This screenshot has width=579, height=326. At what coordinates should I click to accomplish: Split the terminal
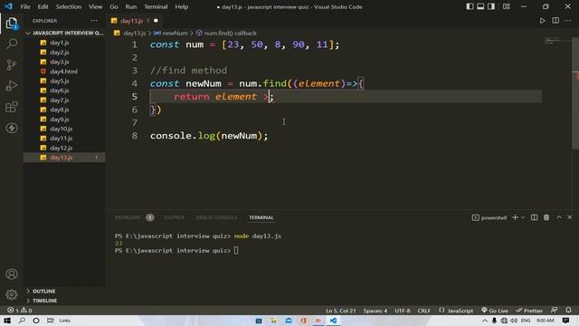pyautogui.click(x=535, y=217)
